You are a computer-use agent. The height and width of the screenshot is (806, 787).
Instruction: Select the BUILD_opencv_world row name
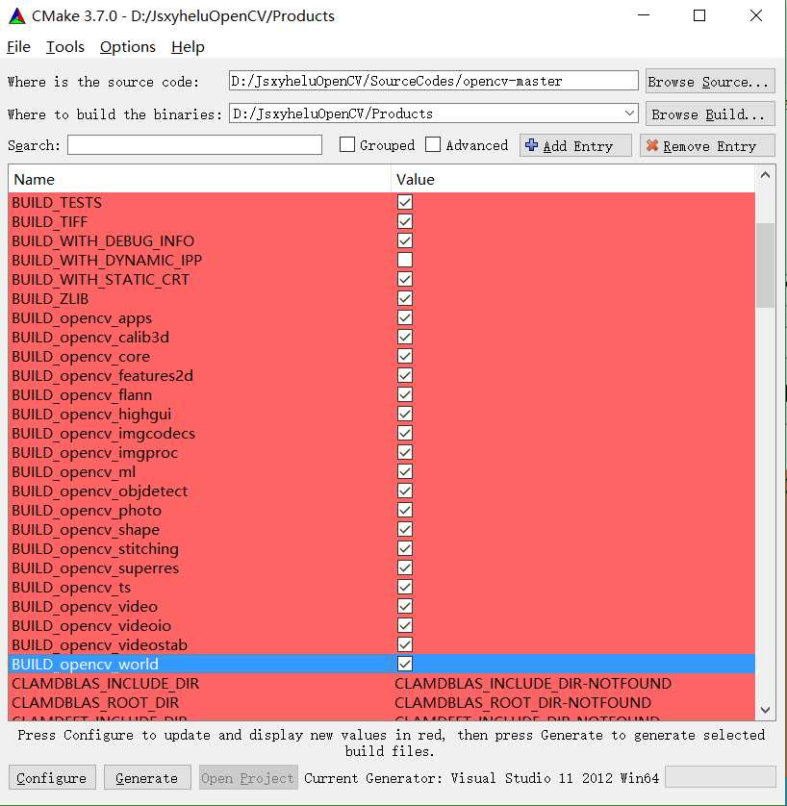tap(86, 664)
